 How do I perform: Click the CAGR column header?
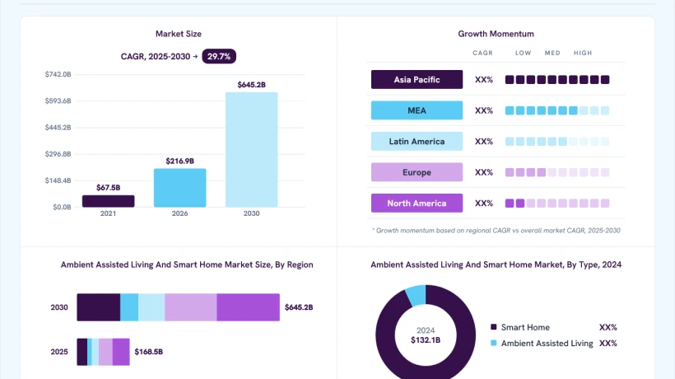coord(482,53)
